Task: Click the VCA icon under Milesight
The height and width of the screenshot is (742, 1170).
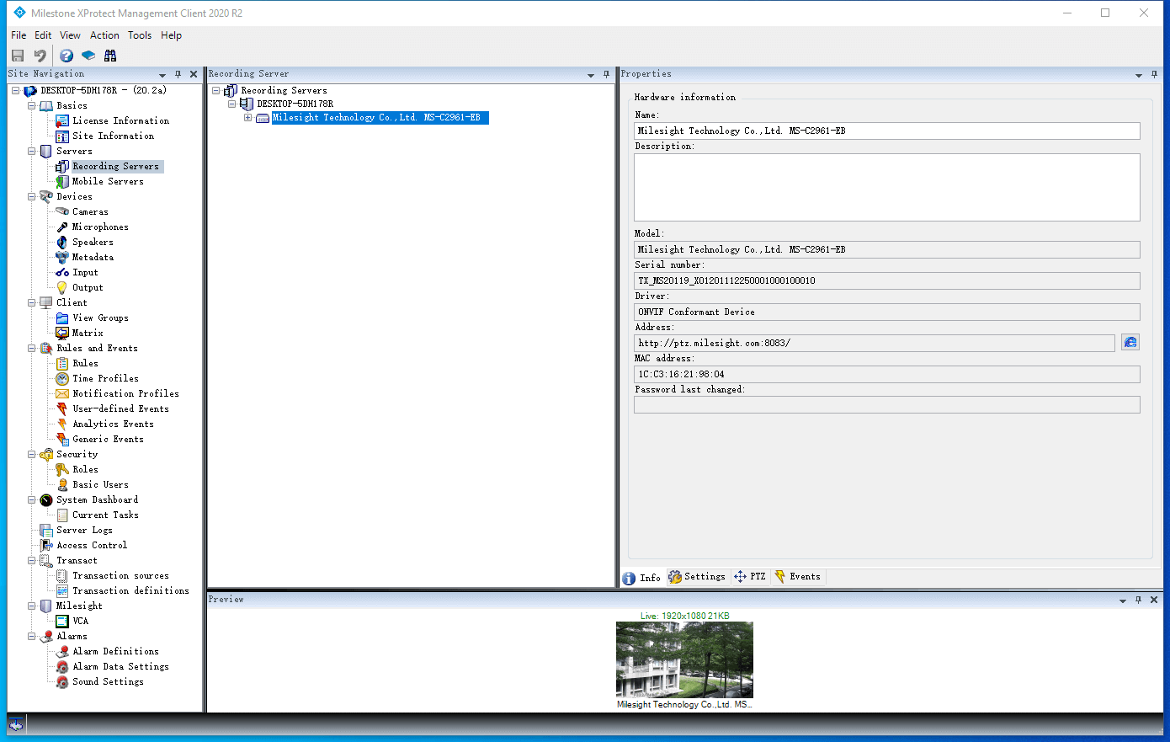Action: click(x=62, y=621)
